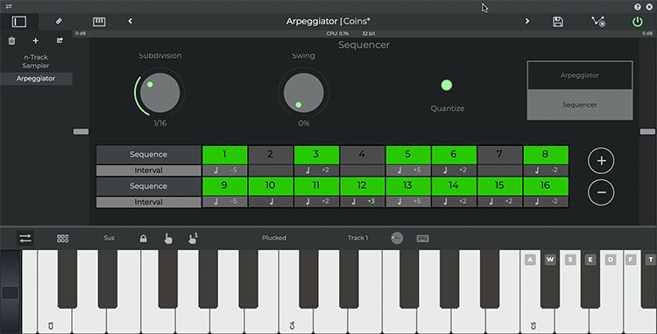
Task: Add steps with the plus circle button
Action: (x=601, y=161)
